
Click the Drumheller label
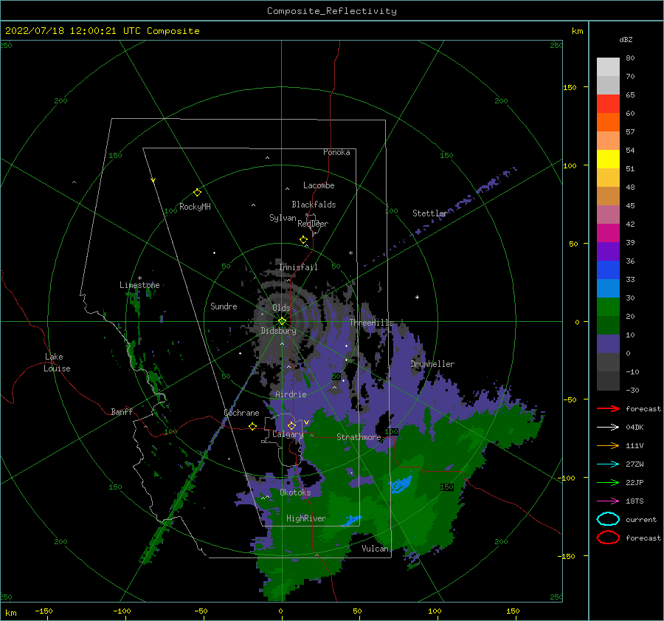[x=433, y=364]
